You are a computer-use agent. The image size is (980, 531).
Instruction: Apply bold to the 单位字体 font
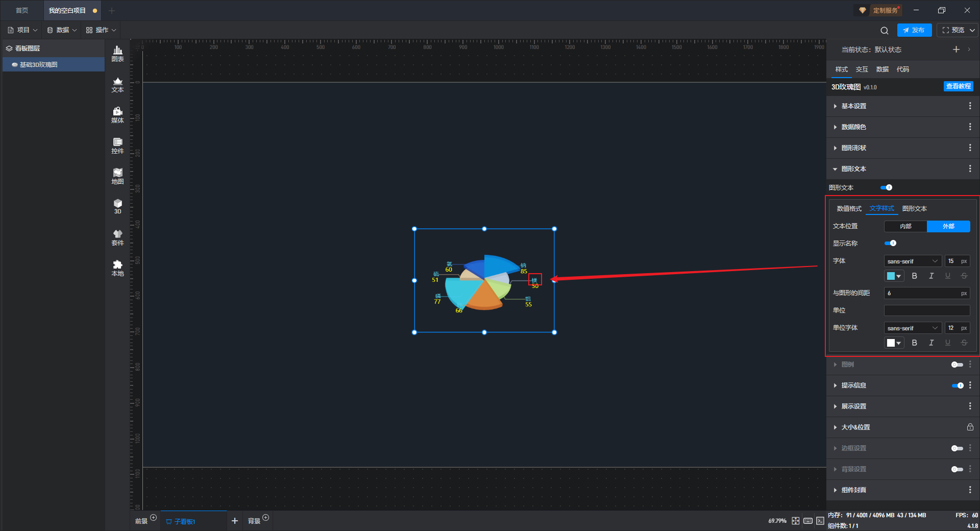(914, 343)
